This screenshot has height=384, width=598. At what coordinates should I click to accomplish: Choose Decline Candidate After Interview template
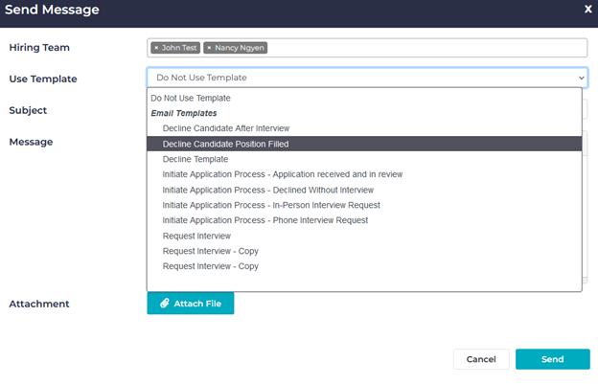(x=225, y=128)
